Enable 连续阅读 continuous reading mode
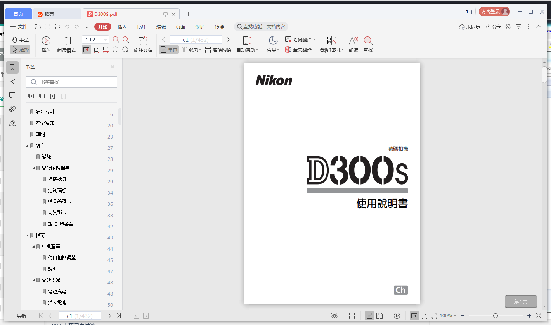Image resolution: width=551 pixels, height=325 pixels. pos(218,50)
